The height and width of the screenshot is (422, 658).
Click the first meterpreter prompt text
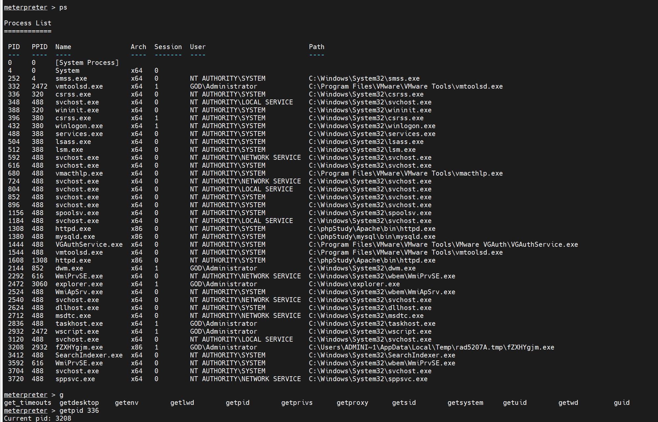(x=25, y=7)
